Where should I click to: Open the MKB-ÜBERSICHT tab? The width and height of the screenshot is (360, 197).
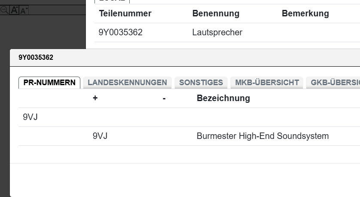267,83
